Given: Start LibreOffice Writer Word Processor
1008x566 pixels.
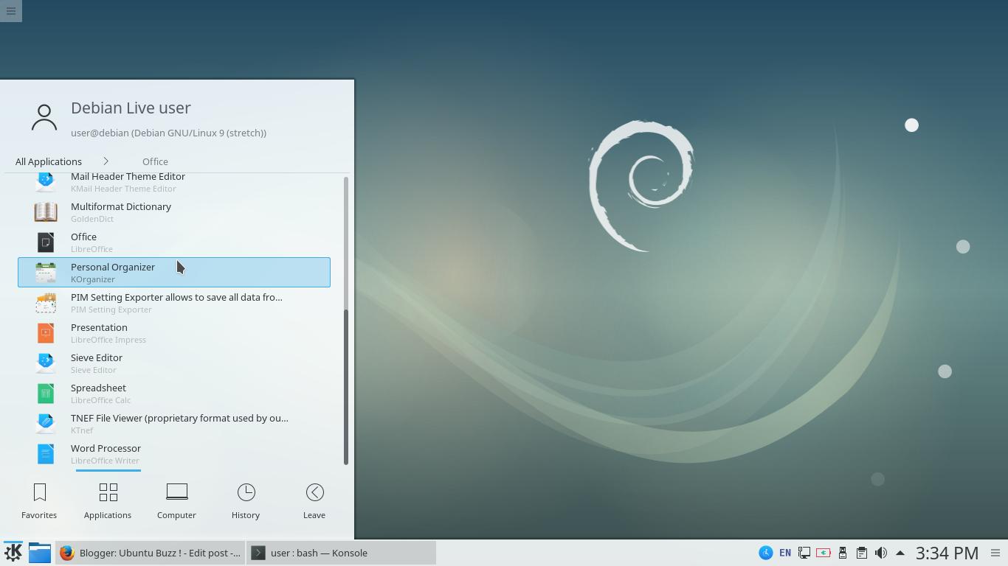Looking at the screenshot, I should pos(106,453).
